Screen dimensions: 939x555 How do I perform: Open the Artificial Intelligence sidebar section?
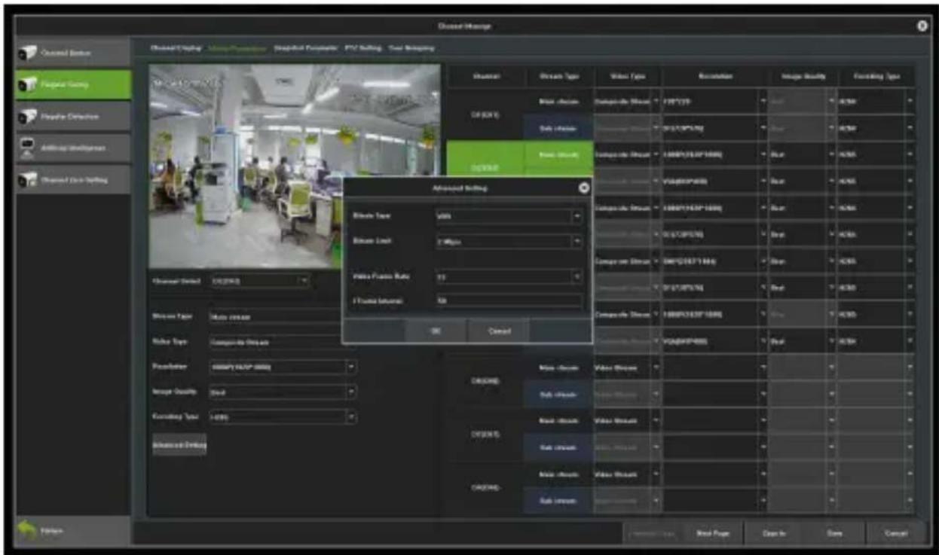[x=74, y=148]
